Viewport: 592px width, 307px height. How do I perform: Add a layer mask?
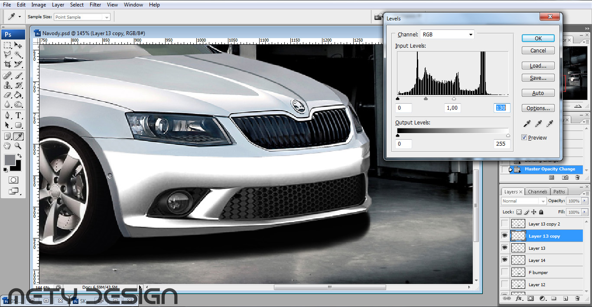pos(530,298)
